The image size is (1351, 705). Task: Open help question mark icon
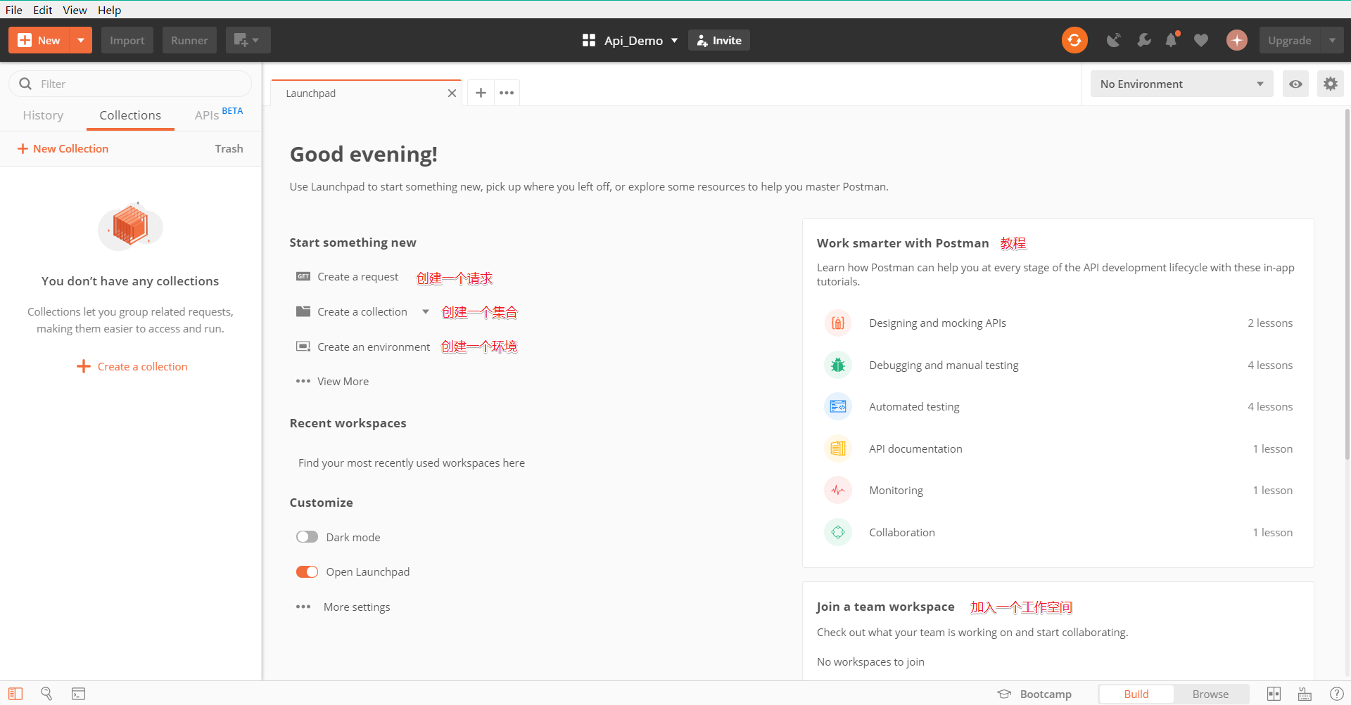[x=1336, y=694]
